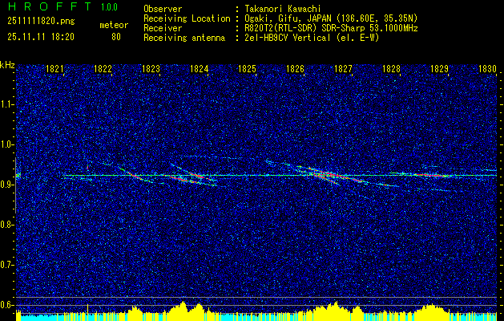Screen dimensions: 504x321
Task: Click the HROFFT title text
Action: click(x=50, y=6)
